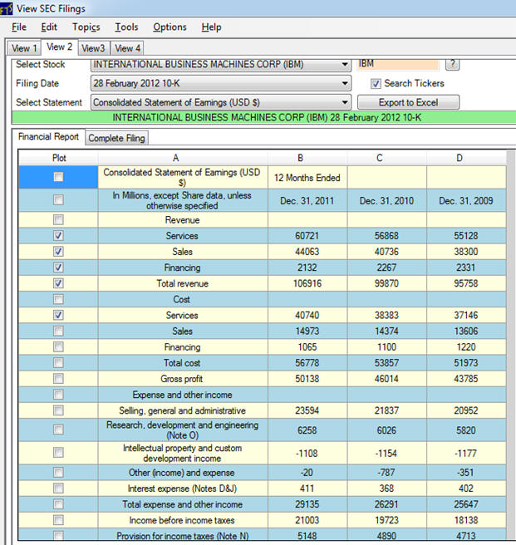The image size is (516, 545).
Task: Open the Edit menu
Action: (x=49, y=27)
